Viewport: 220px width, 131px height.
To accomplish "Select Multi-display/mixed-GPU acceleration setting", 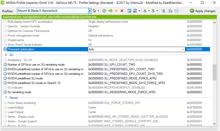I will click(x=30, y=22).
